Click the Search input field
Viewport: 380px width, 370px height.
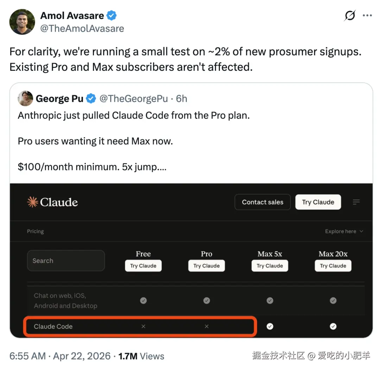pos(66,261)
